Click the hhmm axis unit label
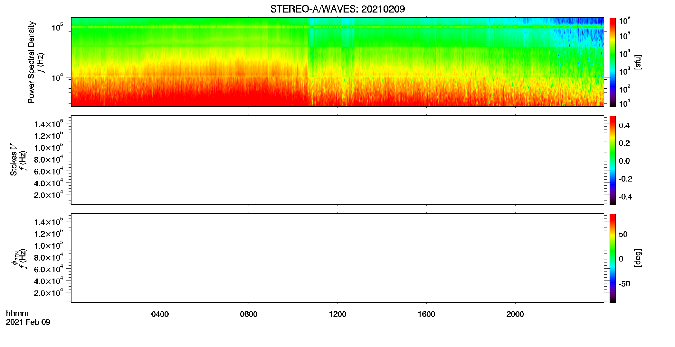 click(17, 313)
